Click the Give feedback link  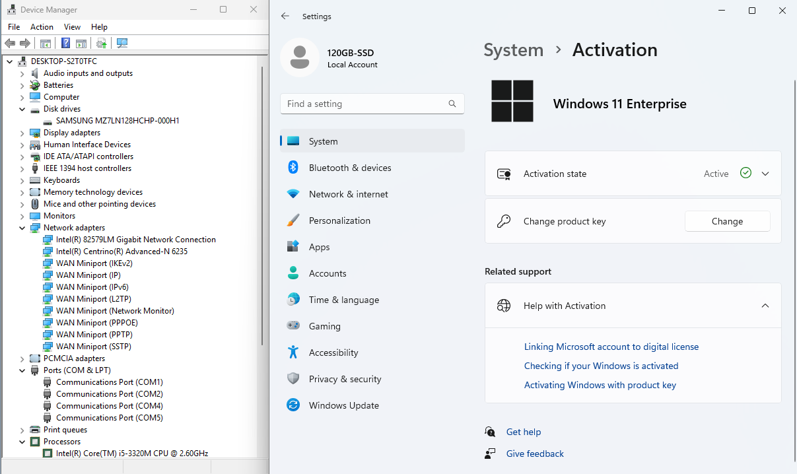click(535, 454)
